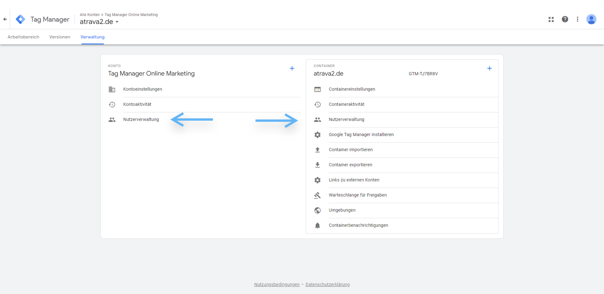Select the Containeraktivität history icon
Image resolution: width=604 pixels, height=294 pixels.
coord(318,104)
